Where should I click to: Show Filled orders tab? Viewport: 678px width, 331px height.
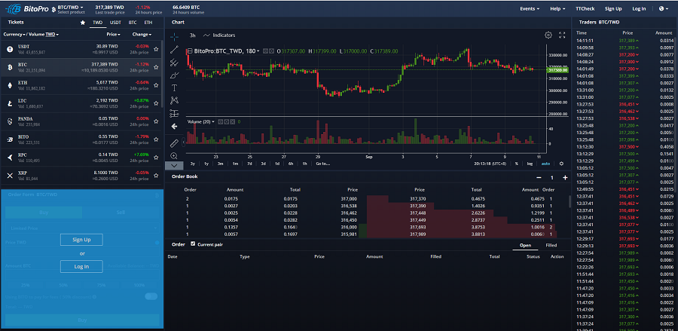(551, 245)
